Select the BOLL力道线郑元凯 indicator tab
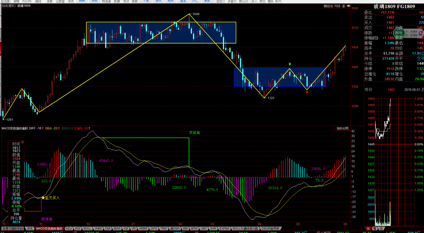 coord(246,228)
